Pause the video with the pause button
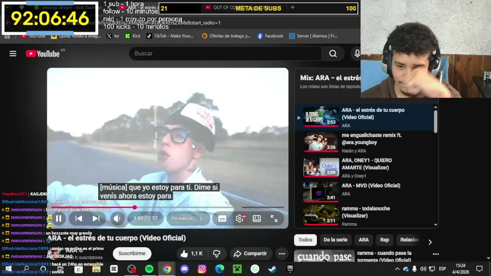Screen dimensions: 491x276 pyautogui.click(x=59, y=219)
